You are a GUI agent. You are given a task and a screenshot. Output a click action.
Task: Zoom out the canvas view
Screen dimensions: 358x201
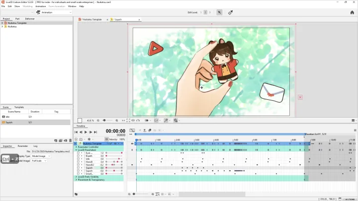(98, 120)
